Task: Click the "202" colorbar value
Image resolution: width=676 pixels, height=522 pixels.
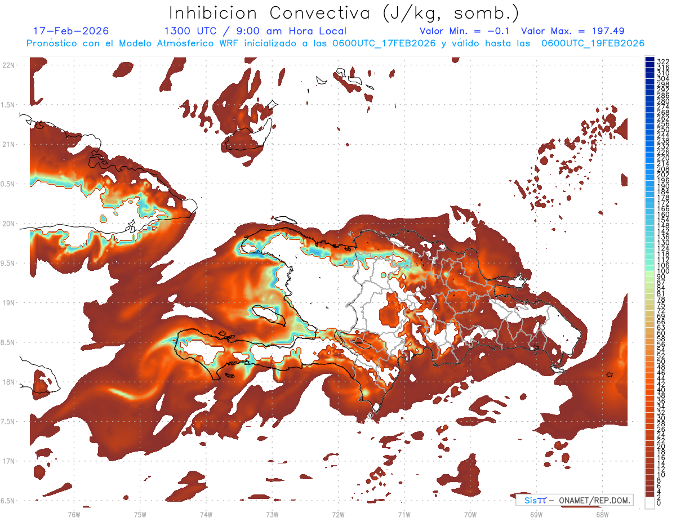Action: (663, 175)
